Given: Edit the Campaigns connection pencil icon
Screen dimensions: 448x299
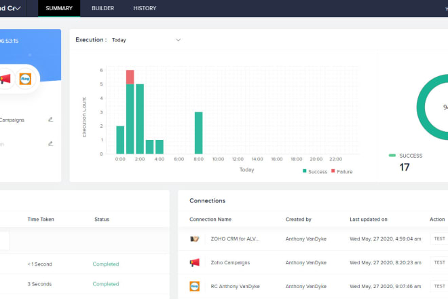Looking at the screenshot, I should [x=51, y=120].
